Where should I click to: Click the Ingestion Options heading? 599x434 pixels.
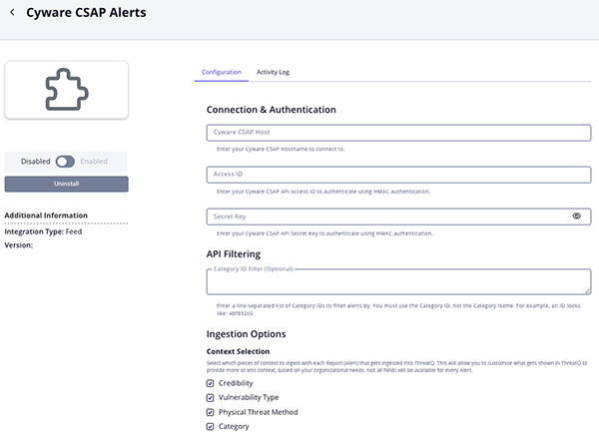246,334
